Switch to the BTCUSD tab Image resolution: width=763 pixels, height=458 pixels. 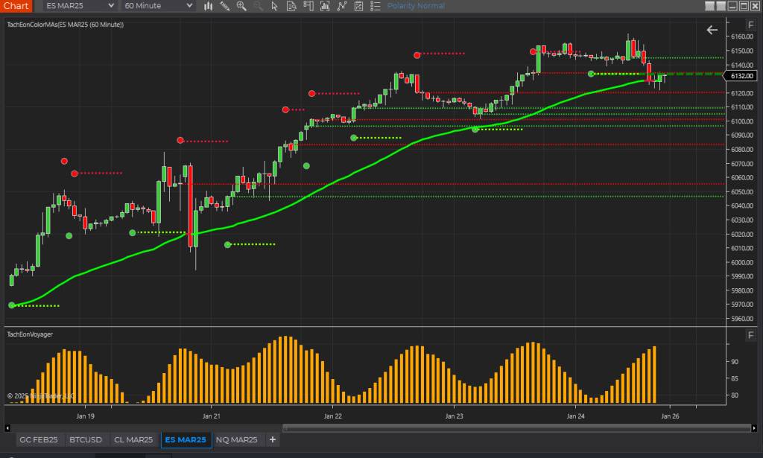pyautogui.click(x=87, y=440)
